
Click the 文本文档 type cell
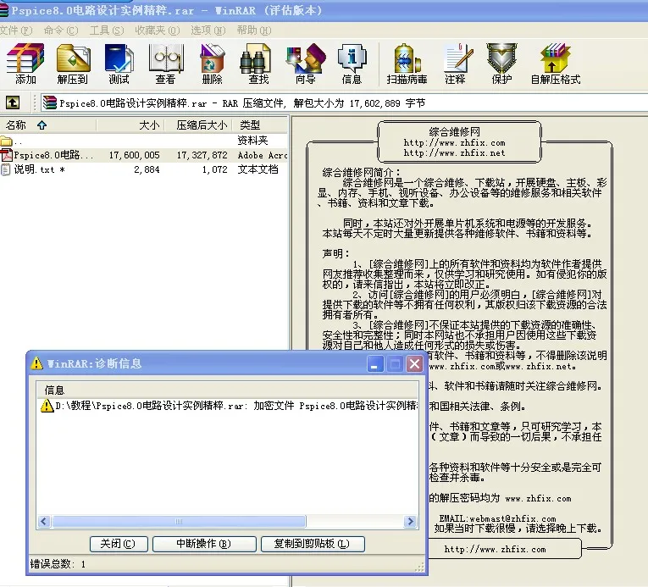point(258,169)
